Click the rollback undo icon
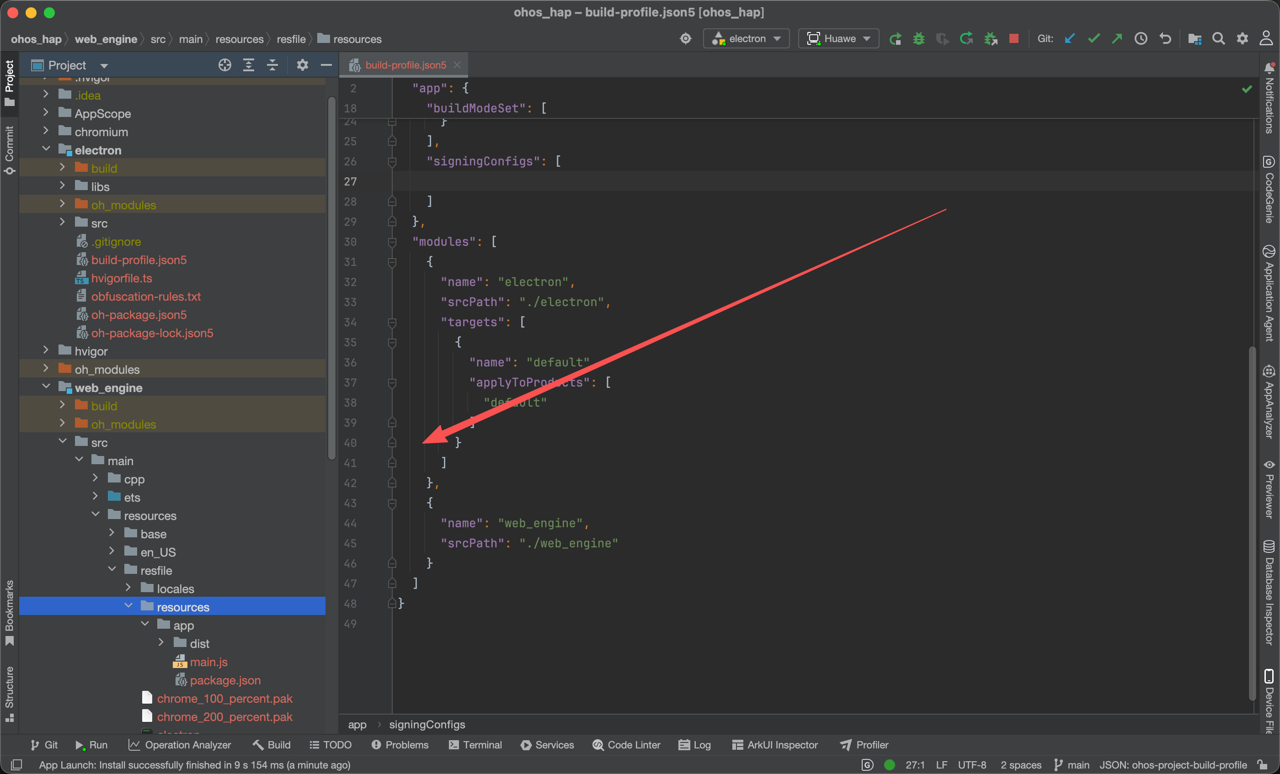Screen dimensions: 1280x774 click(x=1165, y=39)
